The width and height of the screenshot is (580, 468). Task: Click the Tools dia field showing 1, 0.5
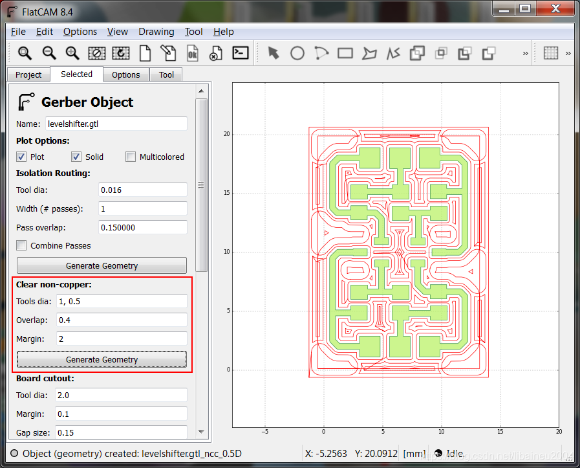click(x=122, y=302)
